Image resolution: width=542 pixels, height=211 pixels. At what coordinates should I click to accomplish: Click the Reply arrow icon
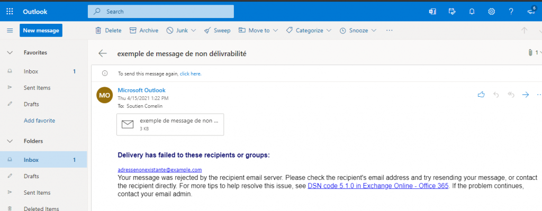point(496,95)
